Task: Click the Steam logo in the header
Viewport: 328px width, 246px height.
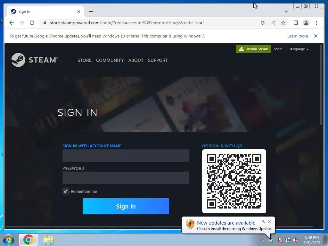Action: coord(34,60)
